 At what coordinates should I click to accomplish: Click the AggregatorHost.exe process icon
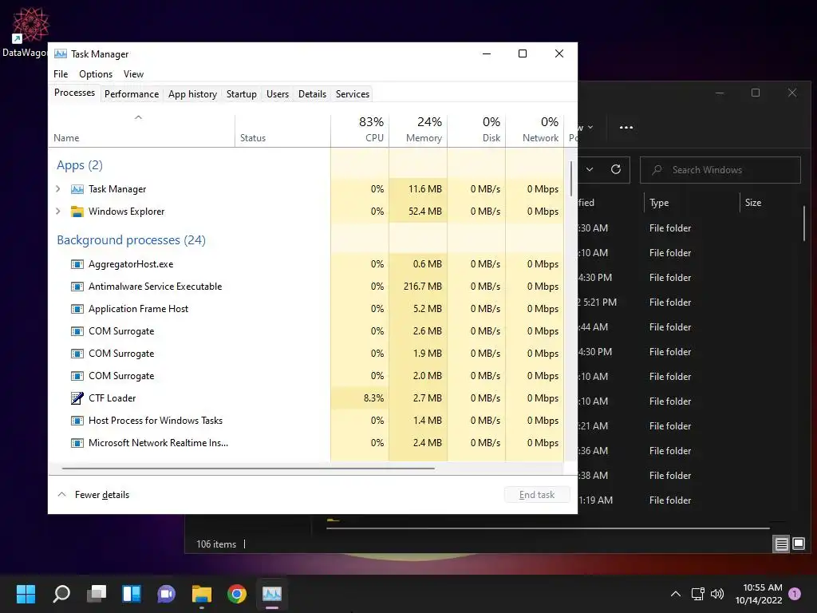tap(77, 264)
